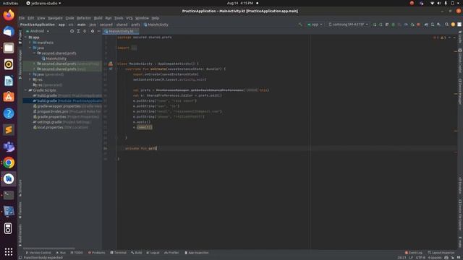Image resolution: width=463 pixels, height=260 pixels.
Task: Click the Select Opened File target icon
Action: (72, 31)
